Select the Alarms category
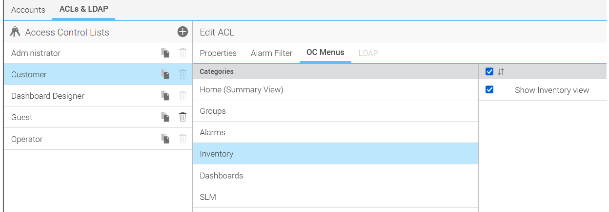609x212 pixels. (x=212, y=132)
